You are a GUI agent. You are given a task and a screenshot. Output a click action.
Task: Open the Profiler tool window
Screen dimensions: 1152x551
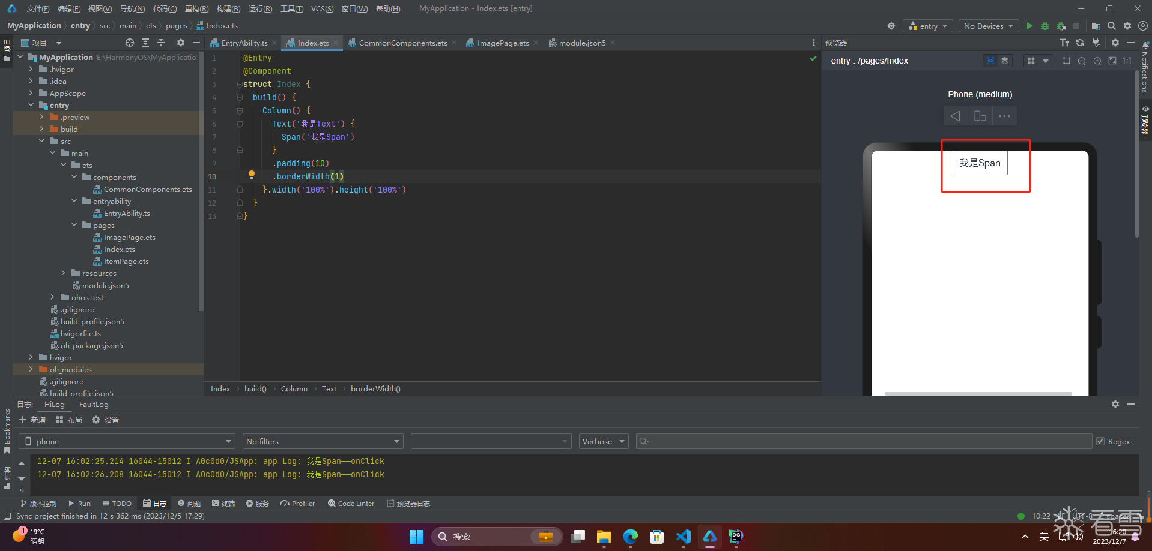tap(297, 503)
